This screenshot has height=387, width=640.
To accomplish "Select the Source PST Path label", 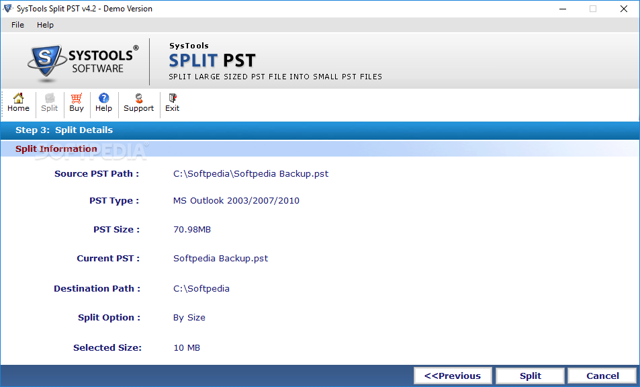I will 97,174.
